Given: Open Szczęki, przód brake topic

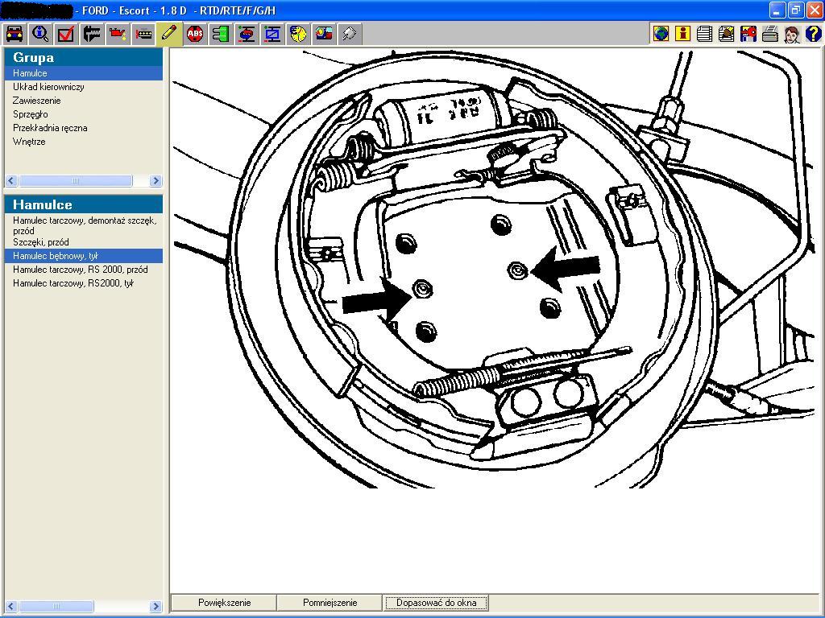Looking at the screenshot, I should [x=40, y=242].
